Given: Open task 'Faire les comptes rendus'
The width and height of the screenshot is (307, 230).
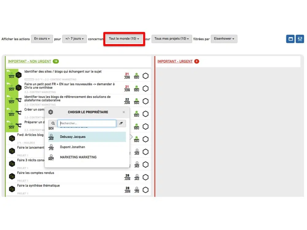Looking at the screenshot, I should (36, 173).
